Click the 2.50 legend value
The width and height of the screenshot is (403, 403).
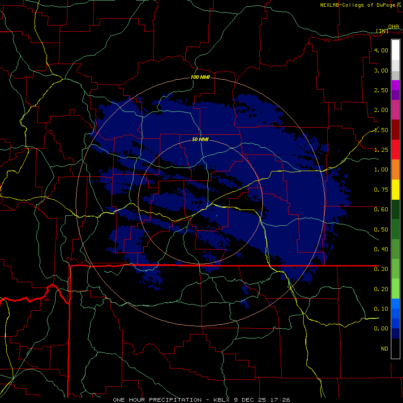click(x=381, y=90)
